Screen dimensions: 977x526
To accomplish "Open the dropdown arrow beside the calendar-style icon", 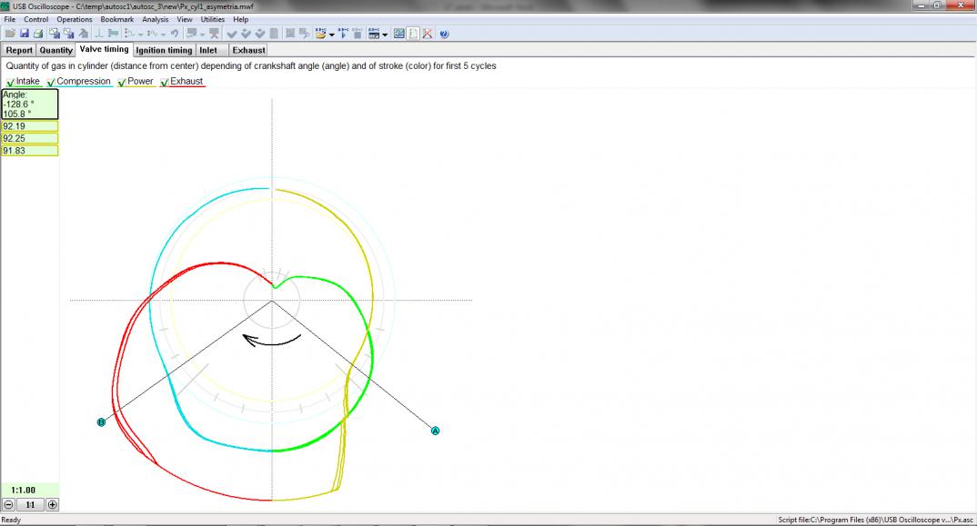I will coord(386,35).
